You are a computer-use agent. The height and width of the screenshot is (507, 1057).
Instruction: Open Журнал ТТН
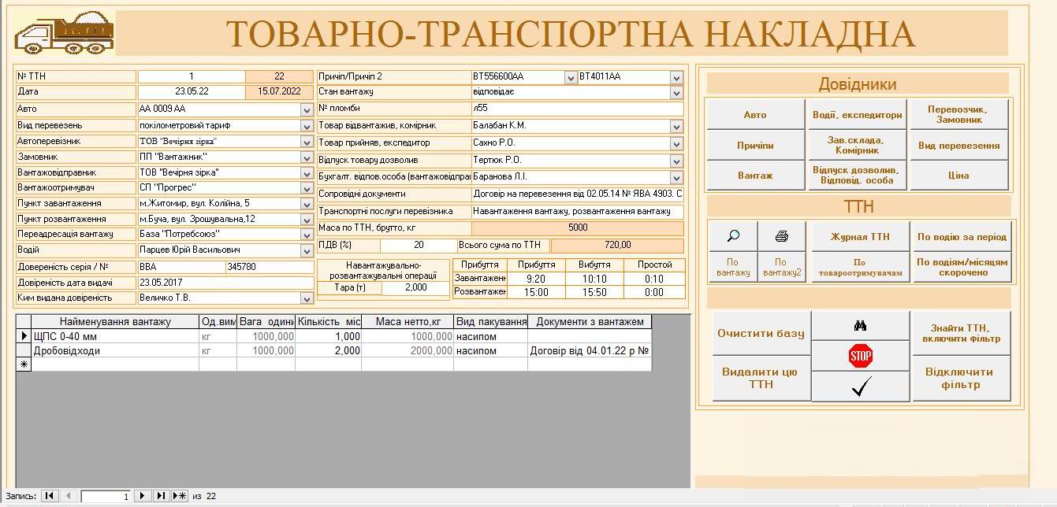[x=860, y=236]
